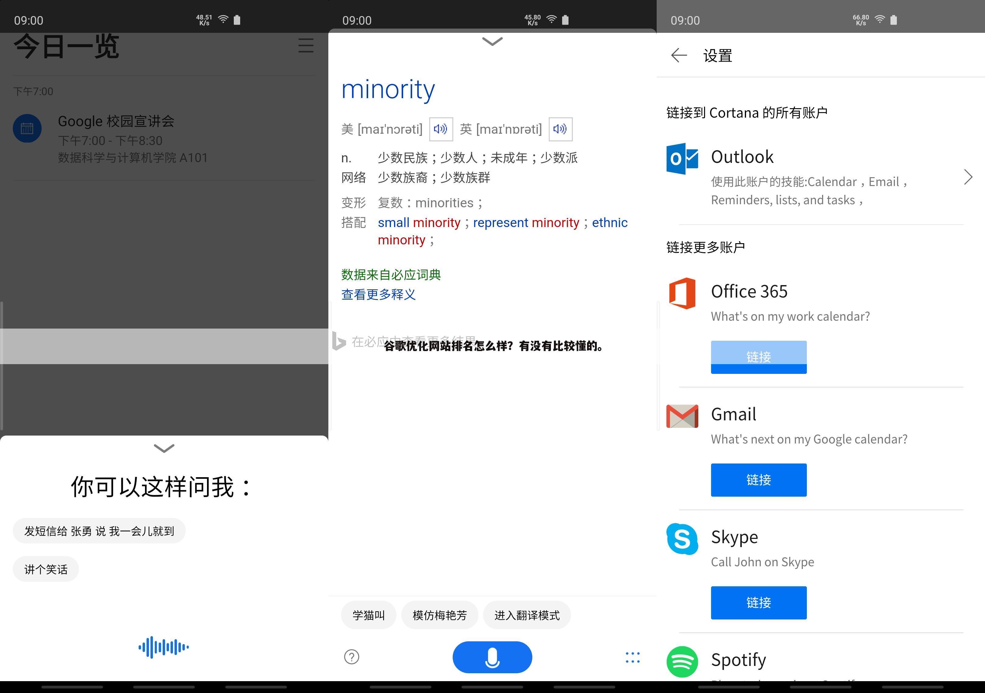This screenshot has width=985, height=693.
Task: Tap the 48.51 K/s network speed indicator
Action: tap(204, 20)
